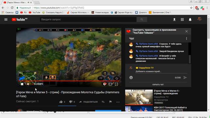
Task: Open the Сервисы apps bookmark
Action: [x=8, y=12]
